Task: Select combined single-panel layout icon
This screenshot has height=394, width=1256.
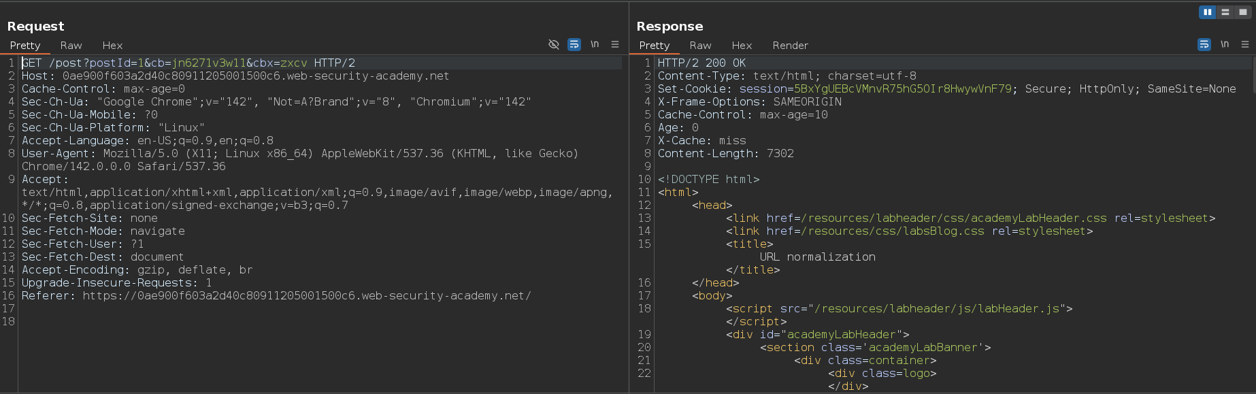Action: (x=1243, y=12)
